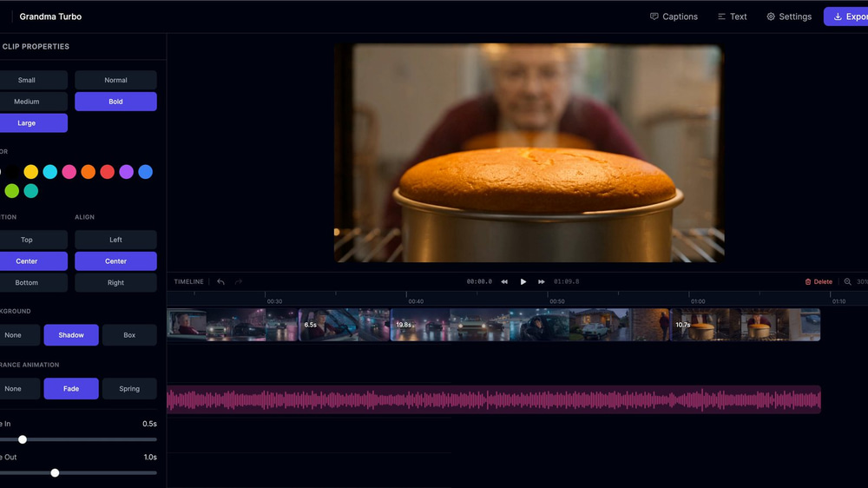Click the 01:09.8 total duration display
The width and height of the screenshot is (868, 488).
point(566,281)
